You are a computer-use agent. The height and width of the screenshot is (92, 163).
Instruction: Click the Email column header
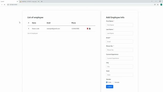pos(49,23)
